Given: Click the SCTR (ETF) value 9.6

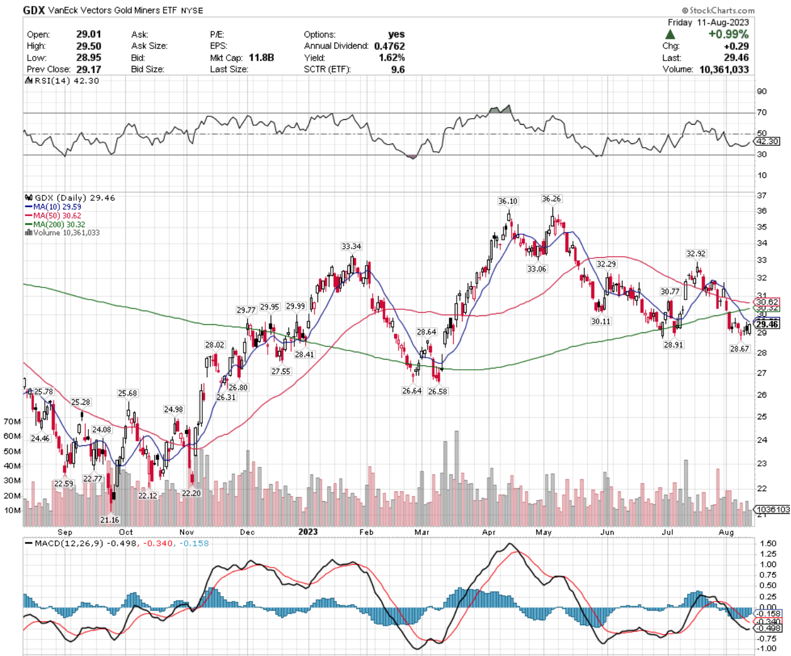Looking at the screenshot, I should click(398, 70).
